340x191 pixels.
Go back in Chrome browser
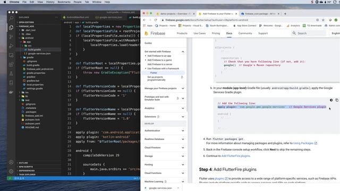click(x=144, y=20)
